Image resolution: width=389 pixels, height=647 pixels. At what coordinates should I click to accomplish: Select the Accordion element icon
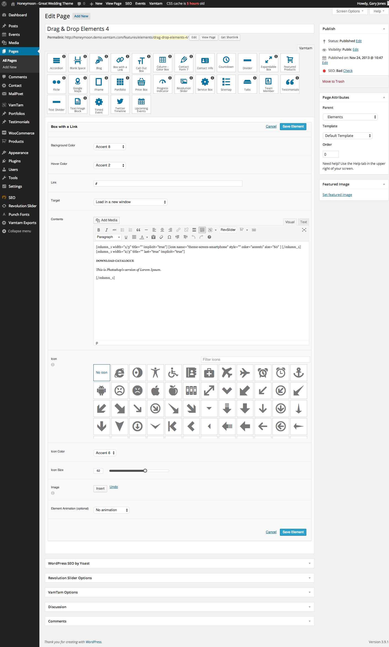click(x=56, y=63)
